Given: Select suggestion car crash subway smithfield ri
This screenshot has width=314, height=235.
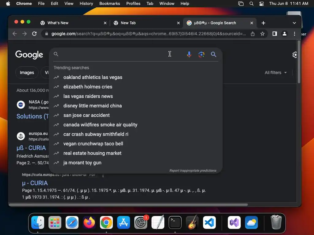Looking at the screenshot, I should (x=136, y=134).
